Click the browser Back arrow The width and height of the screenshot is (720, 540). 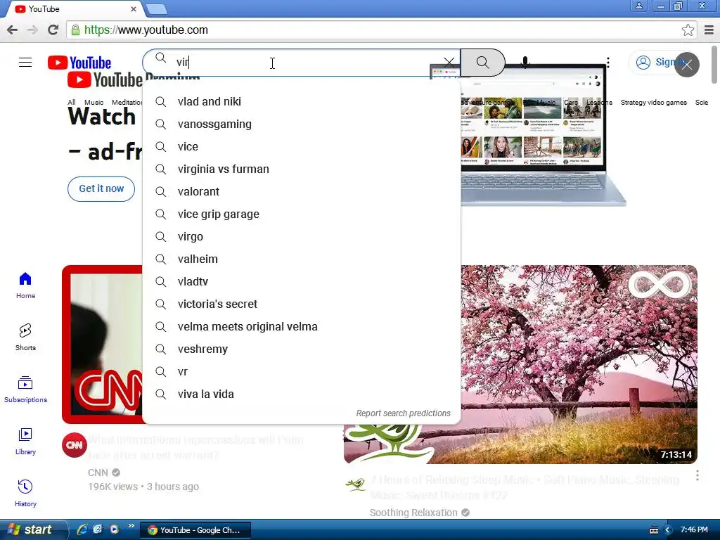point(13,30)
